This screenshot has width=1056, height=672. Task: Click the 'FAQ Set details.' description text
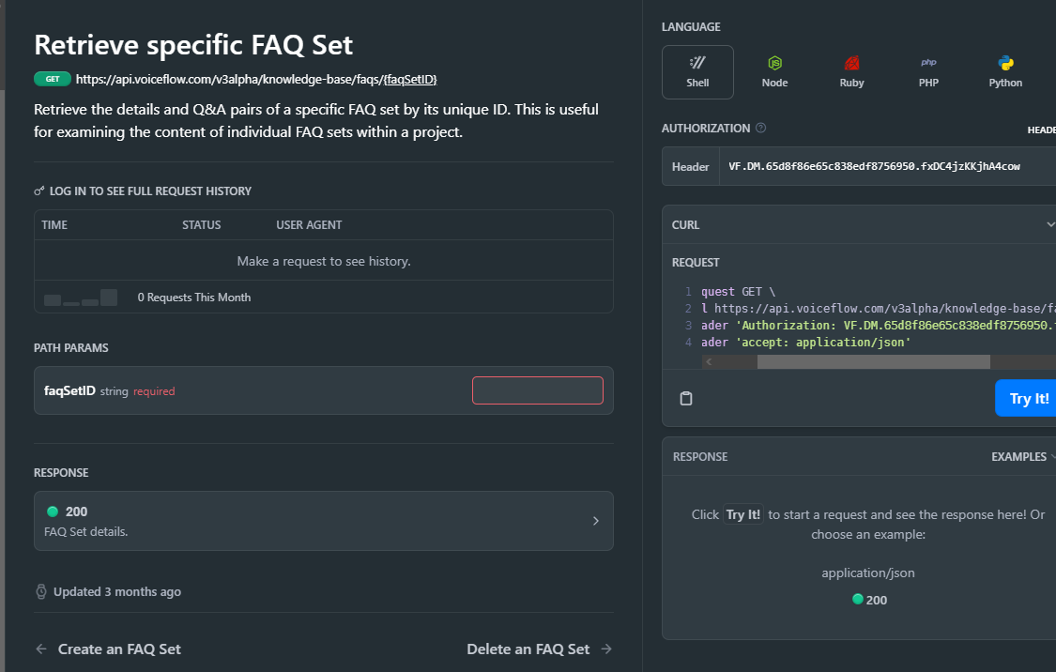point(86,532)
